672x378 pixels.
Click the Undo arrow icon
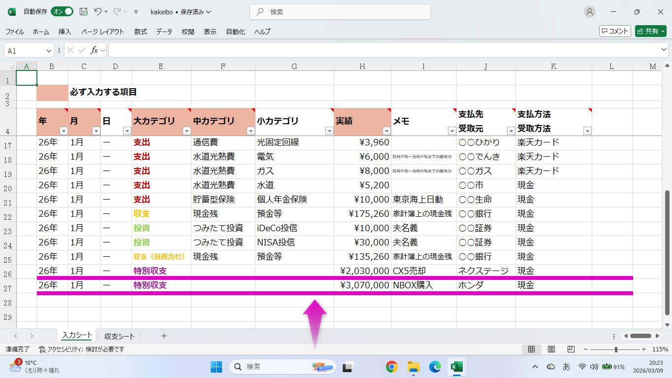(98, 12)
